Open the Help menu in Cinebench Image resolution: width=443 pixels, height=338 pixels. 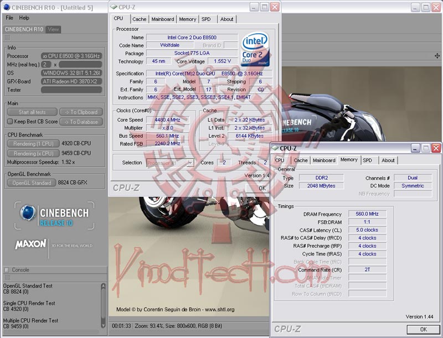coord(24,18)
